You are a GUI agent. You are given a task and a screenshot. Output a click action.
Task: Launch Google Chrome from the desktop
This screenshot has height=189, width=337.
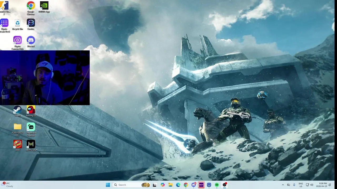(x=31, y=8)
